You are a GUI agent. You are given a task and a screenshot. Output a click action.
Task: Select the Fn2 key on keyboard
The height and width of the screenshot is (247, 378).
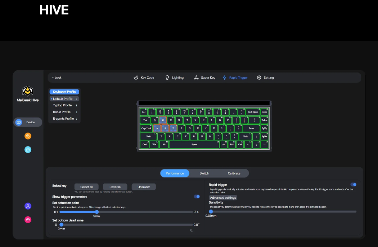(x=232, y=145)
